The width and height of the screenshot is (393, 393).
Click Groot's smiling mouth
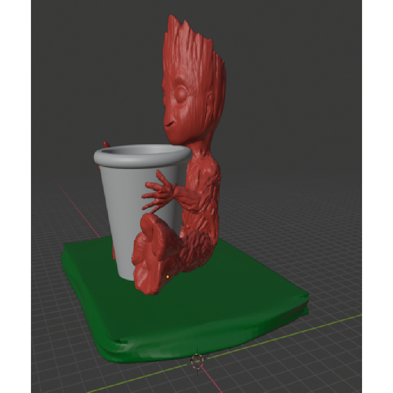[169, 125]
